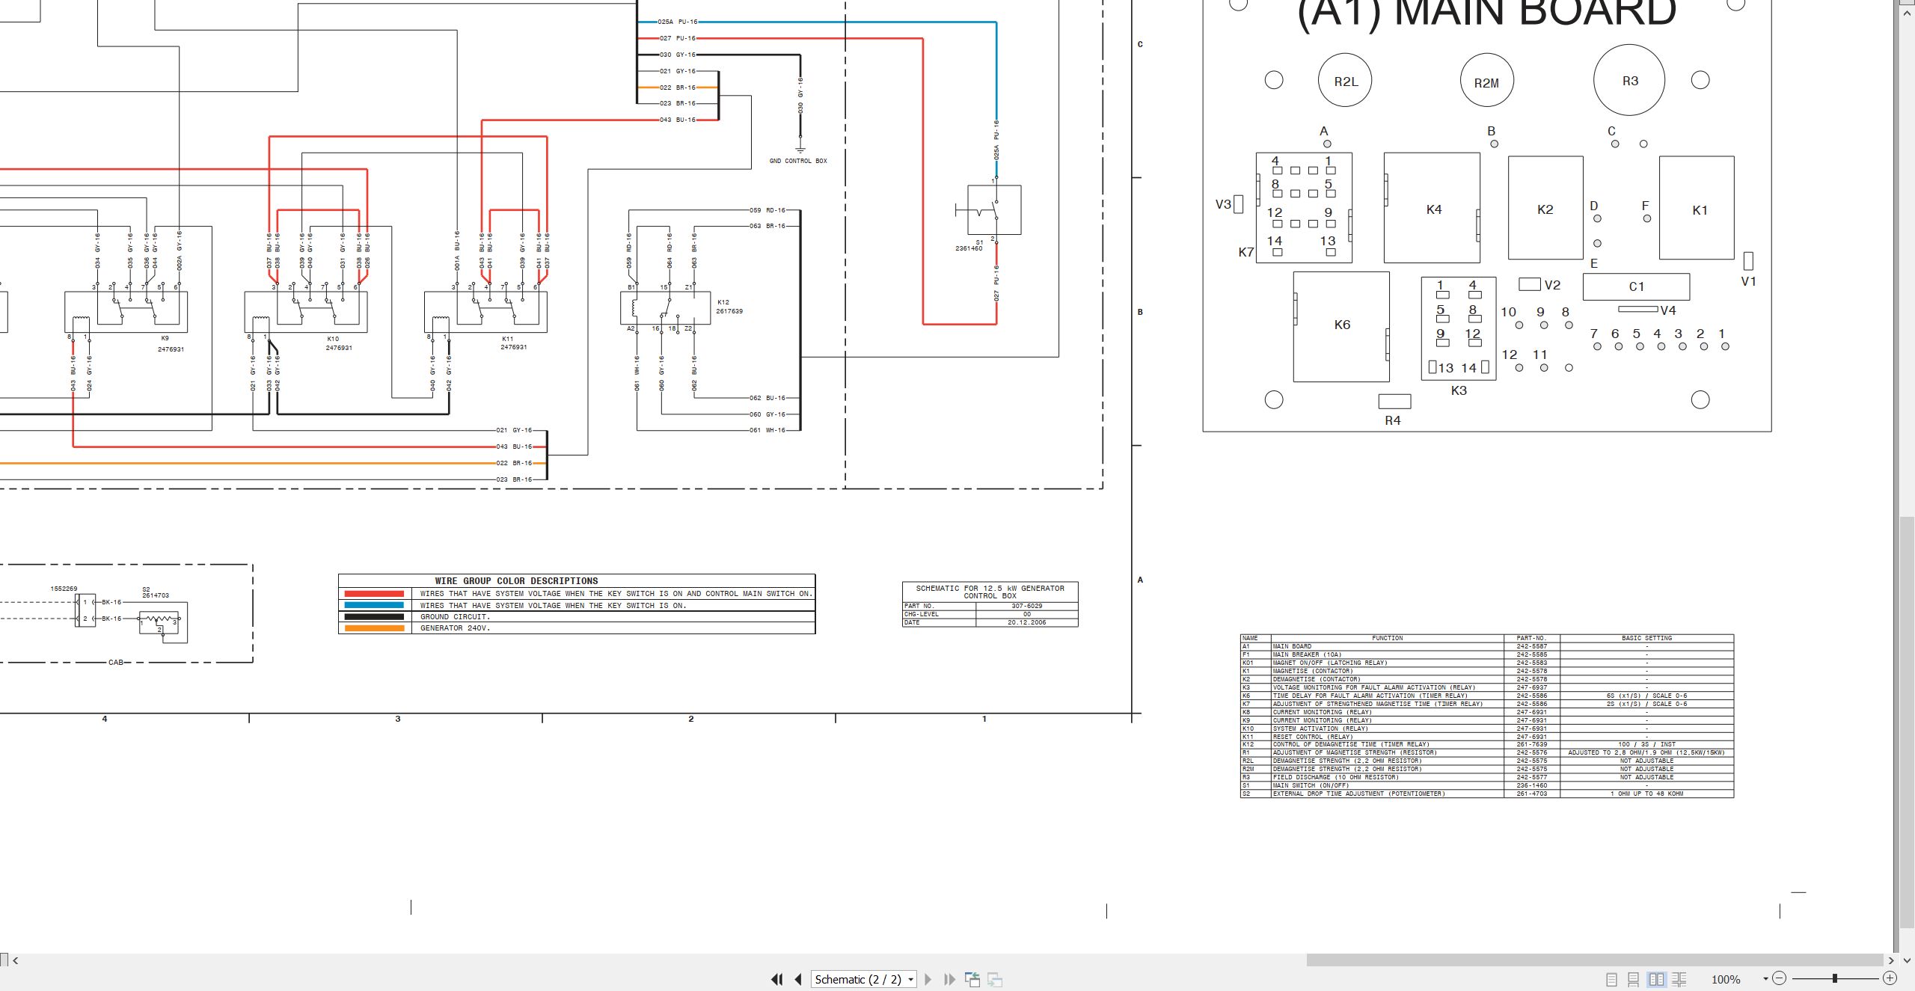Click the previous view icon
Viewport: 1915px width, 991px height.
click(x=972, y=979)
